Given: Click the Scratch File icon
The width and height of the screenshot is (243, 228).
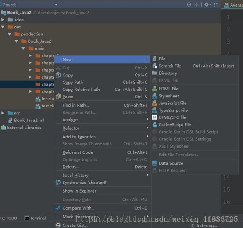Looking at the screenshot, I should pyautogui.click(x=154, y=66).
